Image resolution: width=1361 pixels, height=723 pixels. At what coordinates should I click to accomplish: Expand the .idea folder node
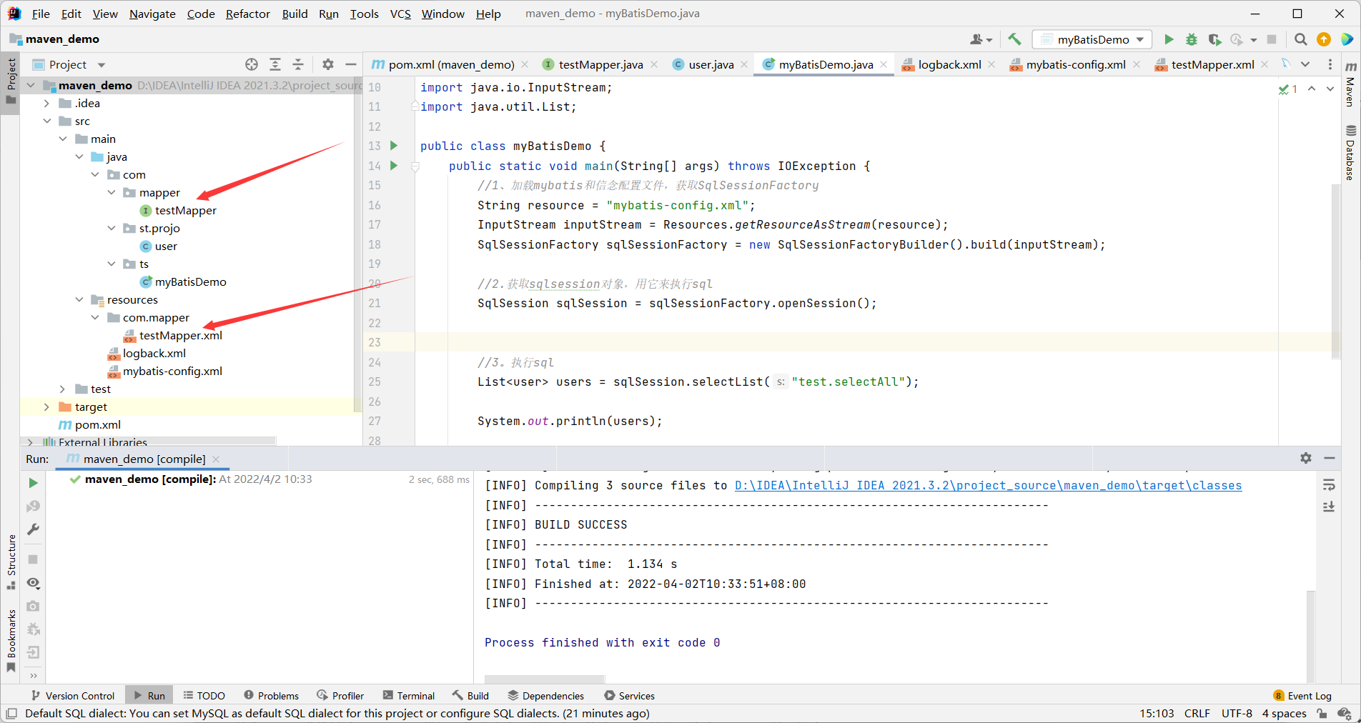tap(47, 104)
